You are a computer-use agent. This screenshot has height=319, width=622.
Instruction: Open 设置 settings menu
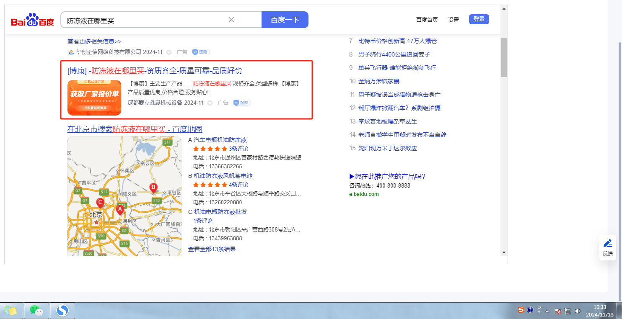(453, 20)
